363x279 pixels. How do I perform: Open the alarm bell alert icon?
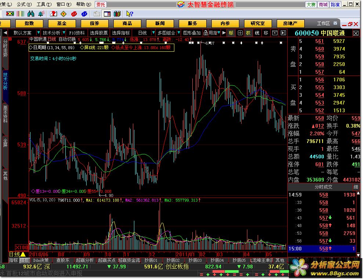point(41,14)
